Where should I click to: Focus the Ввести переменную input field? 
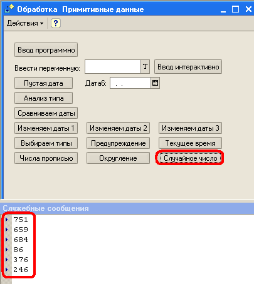[113, 67]
